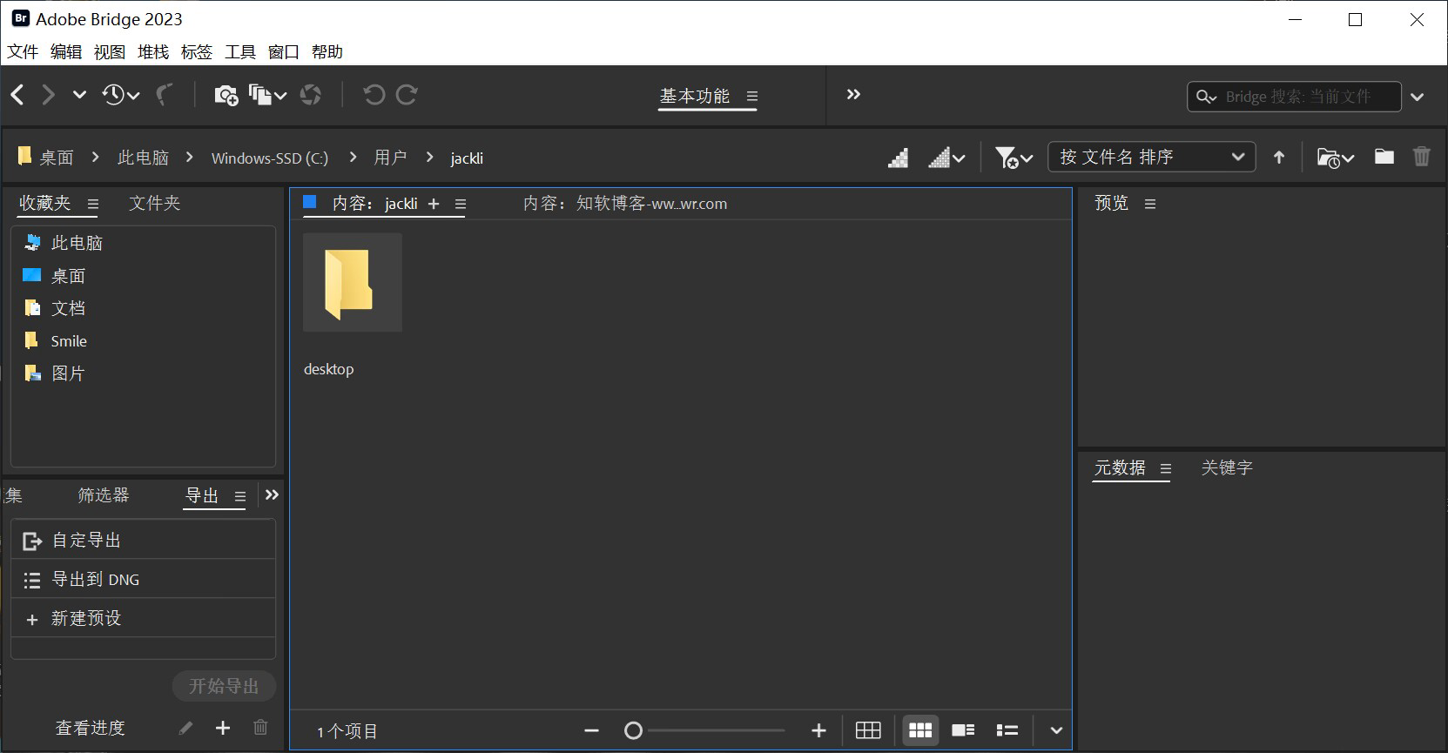This screenshot has height=753, width=1448.
Task: Increase thumbnail size plus icon
Action: tap(818, 730)
